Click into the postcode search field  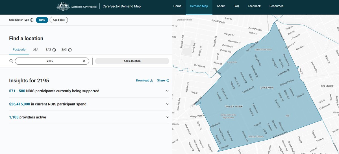point(52,61)
